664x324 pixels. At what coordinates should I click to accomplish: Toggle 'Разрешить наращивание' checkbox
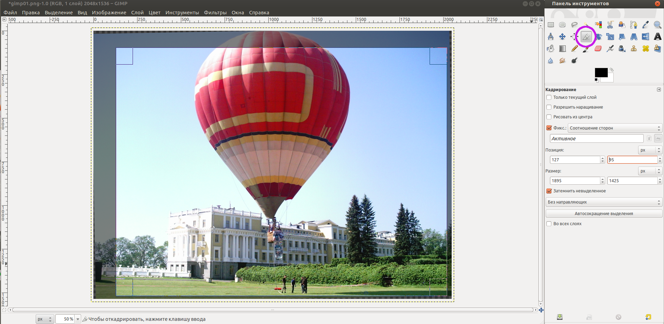[x=549, y=107]
